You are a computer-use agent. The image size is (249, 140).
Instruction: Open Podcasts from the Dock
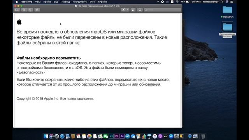[160, 136]
